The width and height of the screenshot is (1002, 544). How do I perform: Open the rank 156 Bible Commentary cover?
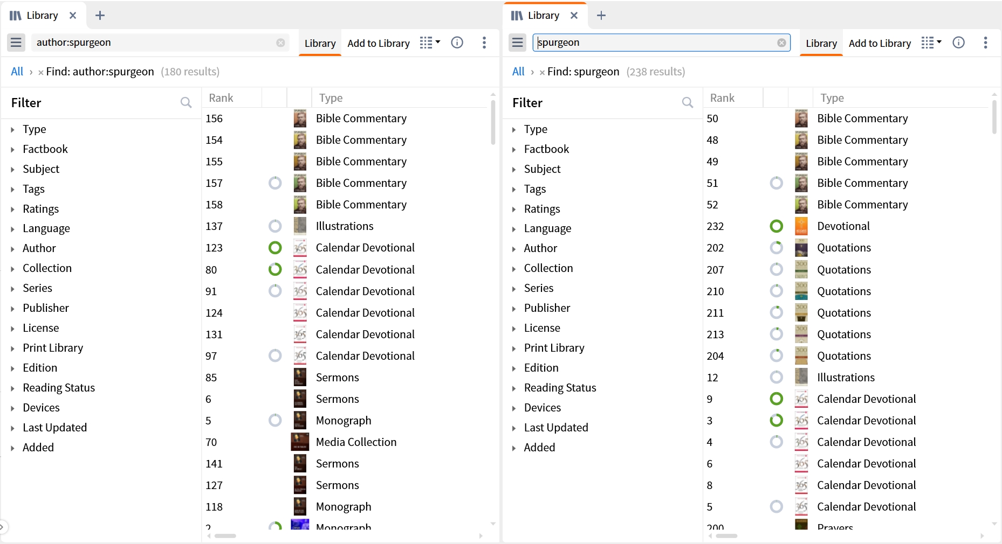300,118
